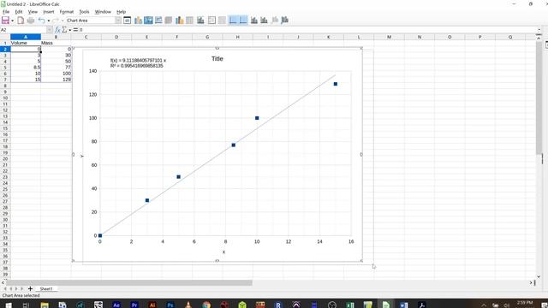Select the data point at x equals 15

coord(336,84)
